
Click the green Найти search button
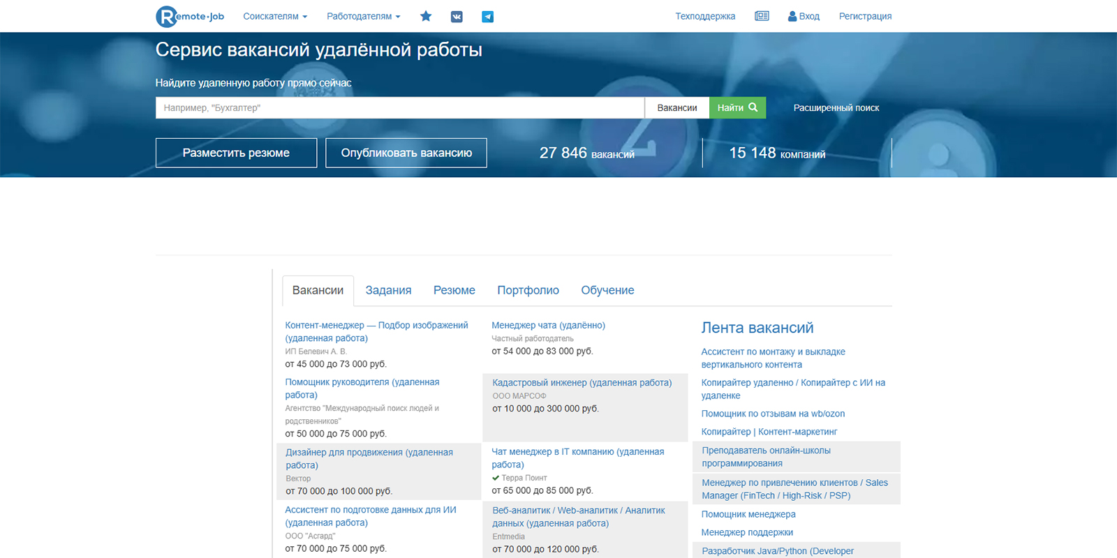[x=737, y=107]
